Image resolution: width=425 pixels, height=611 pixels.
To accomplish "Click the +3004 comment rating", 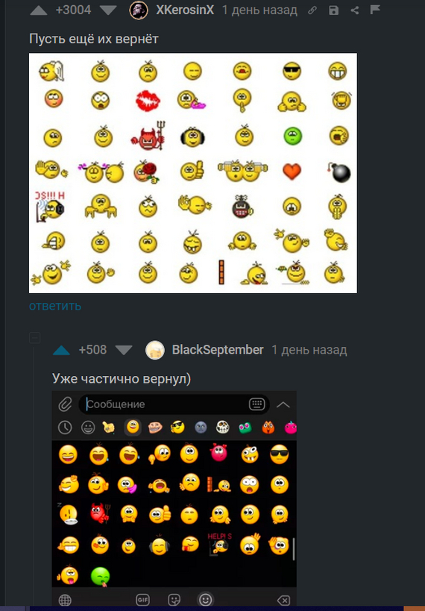I will 73,10.
